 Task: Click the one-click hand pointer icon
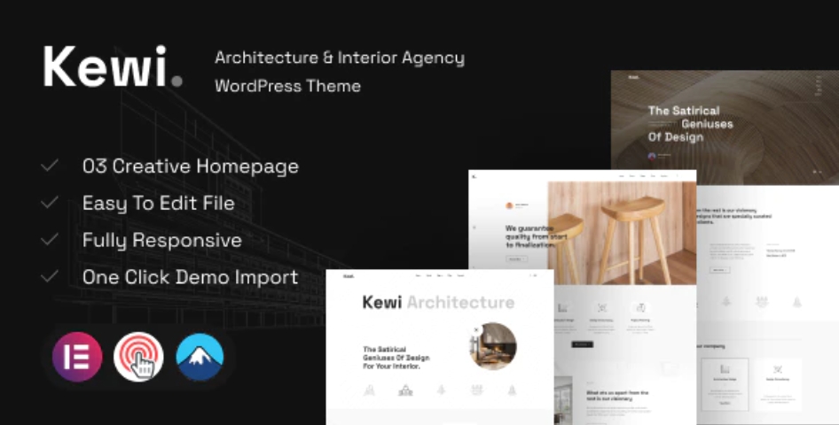138,357
